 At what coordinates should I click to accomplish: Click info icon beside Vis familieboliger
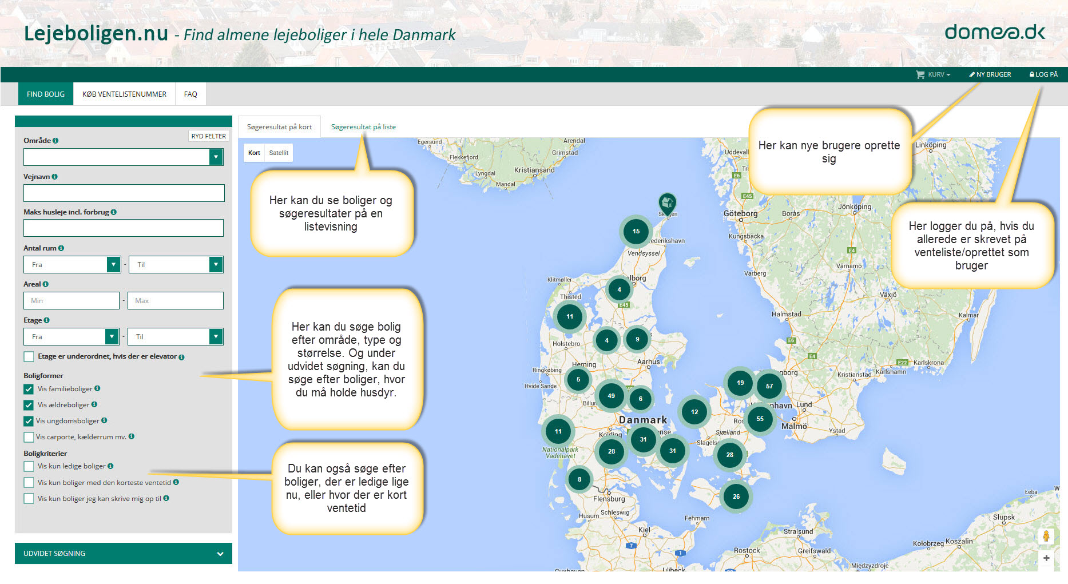tap(97, 388)
